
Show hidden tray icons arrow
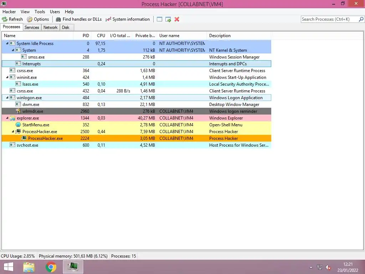pyautogui.click(x=311, y=267)
